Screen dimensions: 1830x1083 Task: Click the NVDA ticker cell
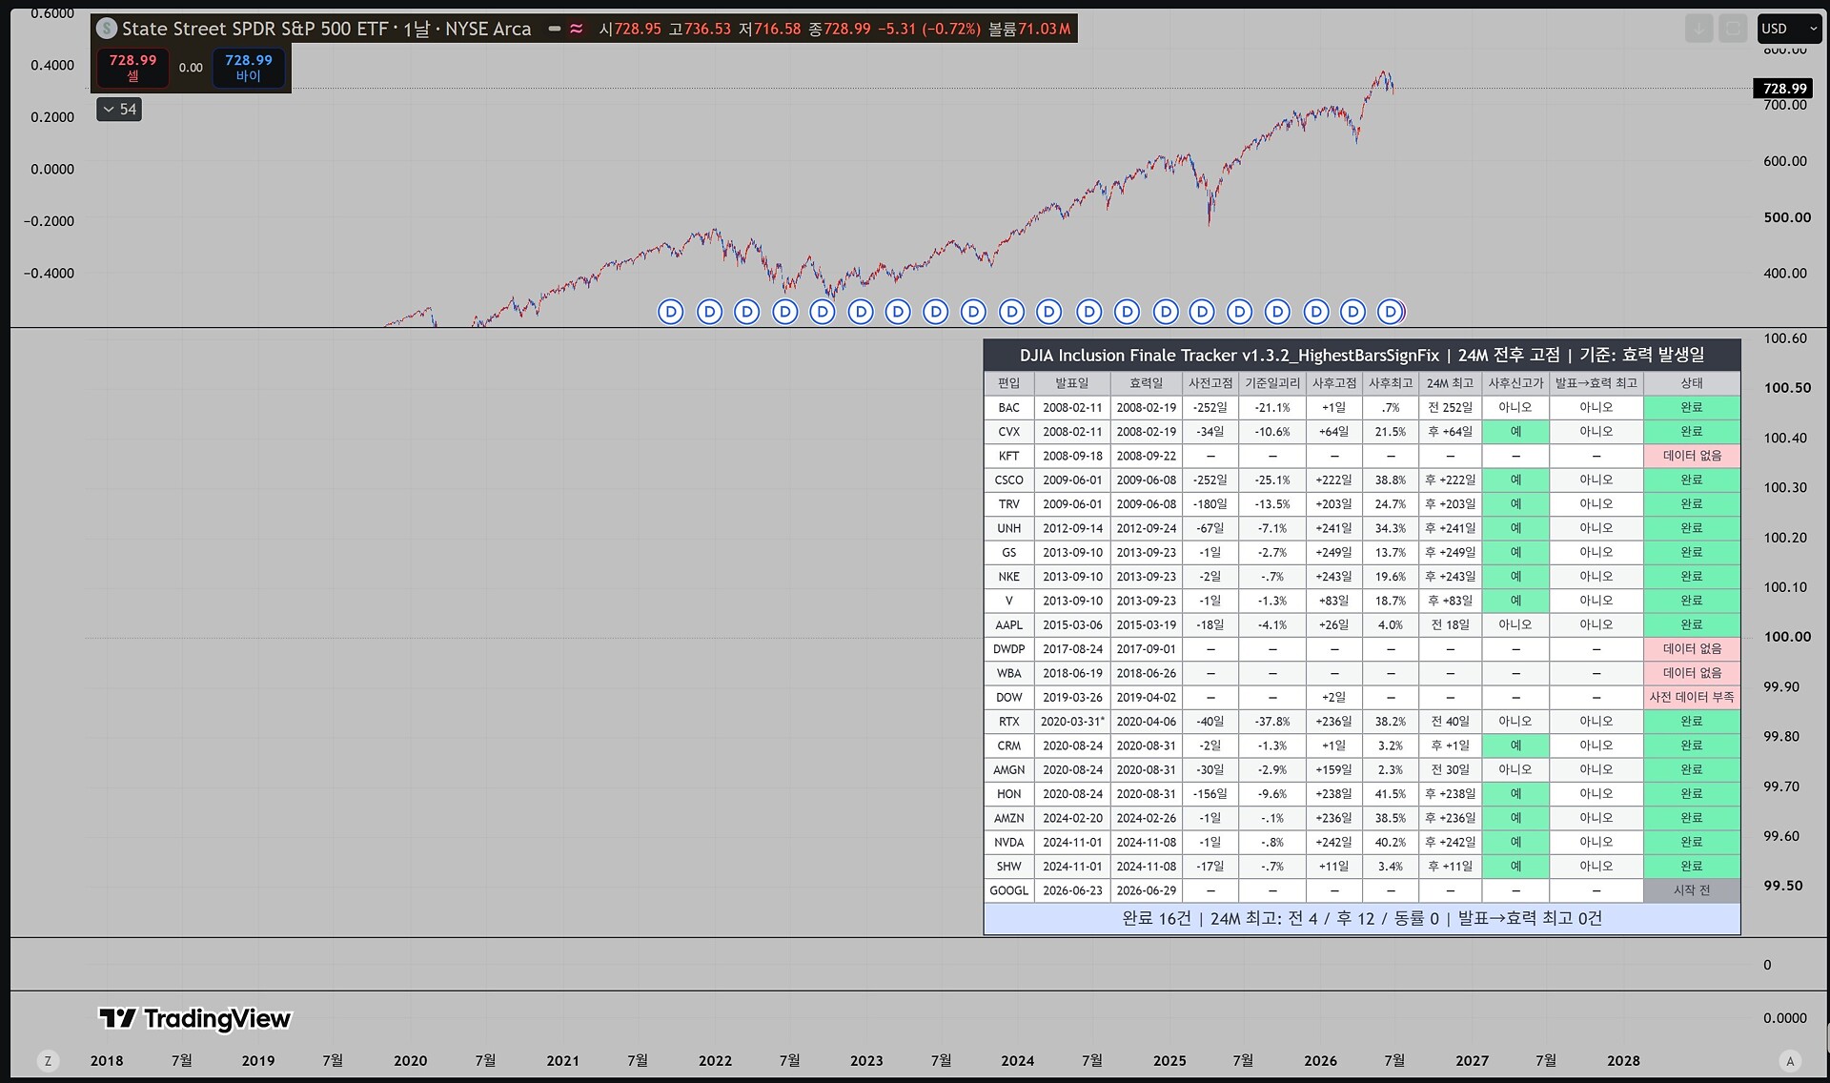click(1008, 842)
